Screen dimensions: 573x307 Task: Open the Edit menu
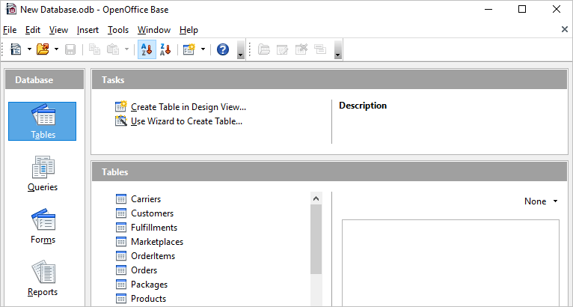point(33,30)
